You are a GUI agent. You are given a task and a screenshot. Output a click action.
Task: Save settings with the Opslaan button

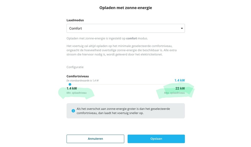pyautogui.click(x=156, y=139)
